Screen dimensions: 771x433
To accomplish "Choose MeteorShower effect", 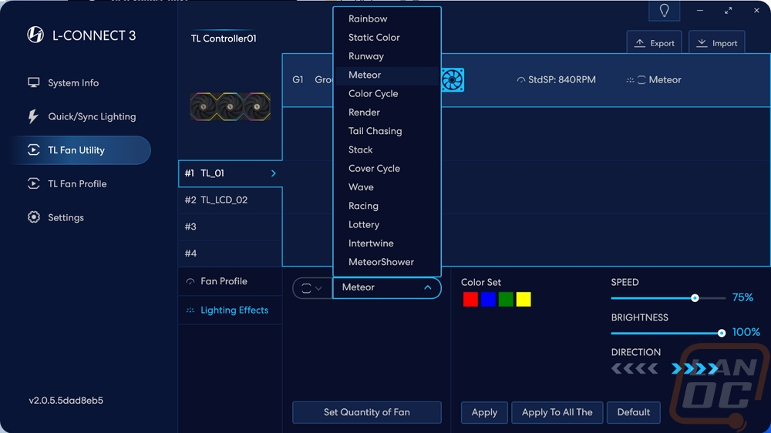I will point(386,261).
